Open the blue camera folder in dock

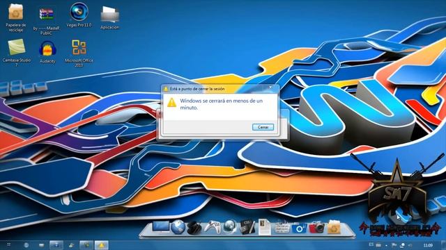(x=299, y=228)
